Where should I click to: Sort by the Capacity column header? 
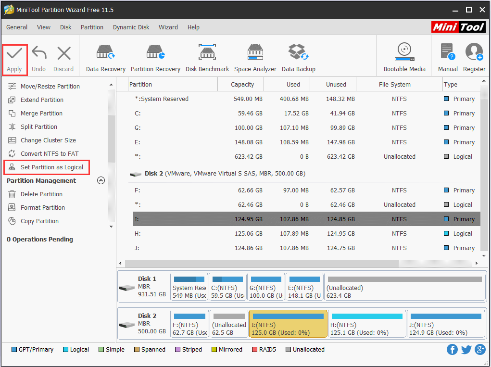241,84
